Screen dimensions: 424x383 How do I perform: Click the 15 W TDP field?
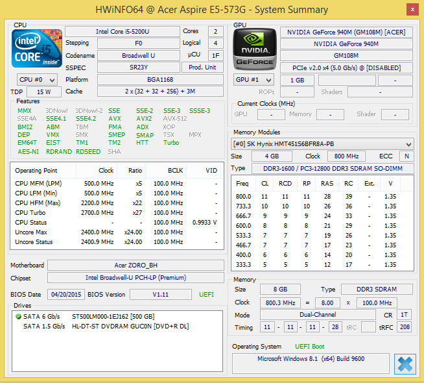pyautogui.click(x=44, y=92)
